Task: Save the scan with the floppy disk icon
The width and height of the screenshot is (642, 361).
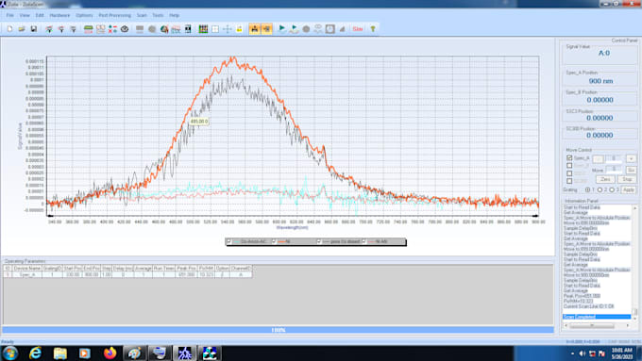Action: point(34,29)
